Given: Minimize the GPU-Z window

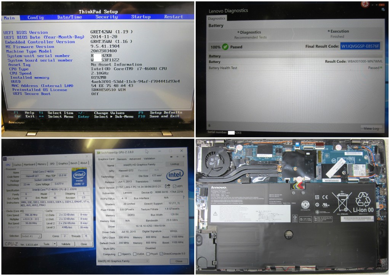Looking at the screenshot, I should pos(160,151).
